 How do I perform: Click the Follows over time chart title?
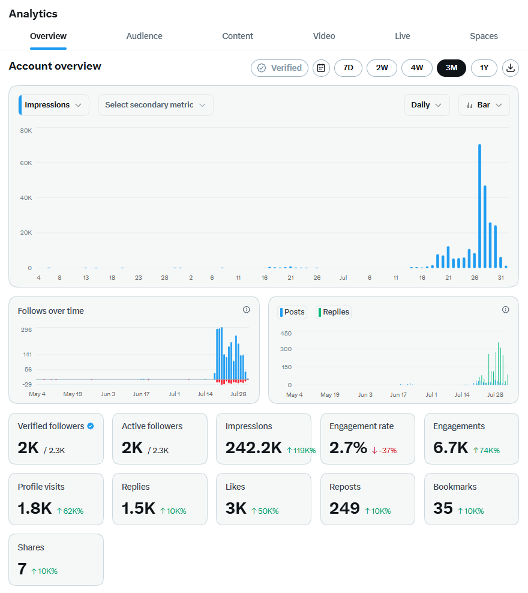pos(50,311)
